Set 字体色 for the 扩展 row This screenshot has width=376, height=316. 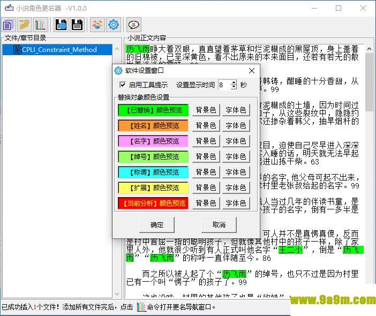click(236, 188)
